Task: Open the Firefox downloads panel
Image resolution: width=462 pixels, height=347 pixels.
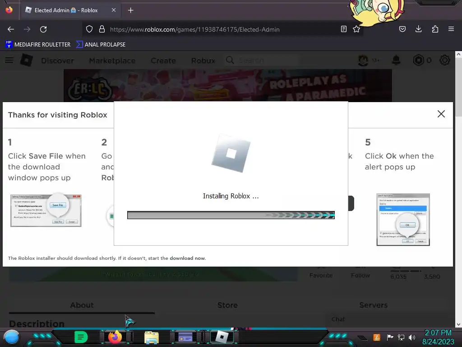Action: coord(418,29)
